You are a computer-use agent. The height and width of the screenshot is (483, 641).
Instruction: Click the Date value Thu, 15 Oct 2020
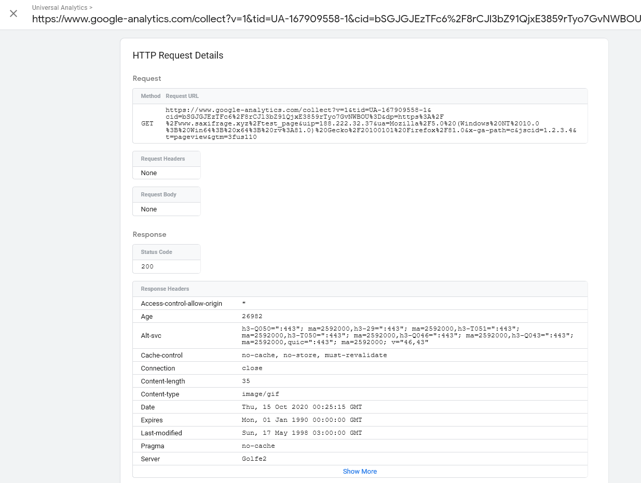pyautogui.click(x=302, y=407)
